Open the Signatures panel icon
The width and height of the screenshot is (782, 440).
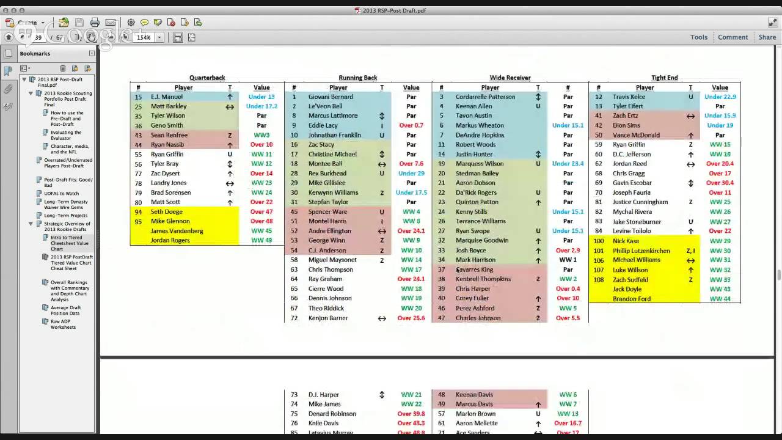(8, 106)
